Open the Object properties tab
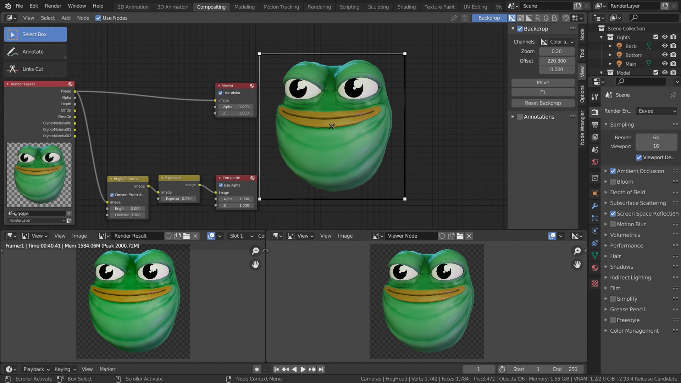 click(595, 193)
